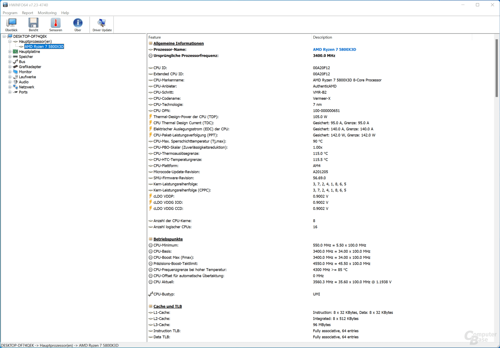Click the clock icon beside CPU-Minimum
The height and width of the screenshot is (348, 500).
pyautogui.click(x=150, y=245)
